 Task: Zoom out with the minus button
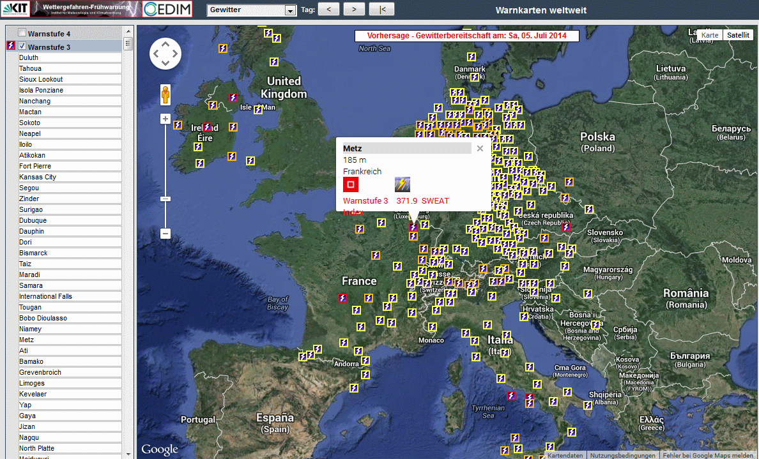tap(165, 234)
